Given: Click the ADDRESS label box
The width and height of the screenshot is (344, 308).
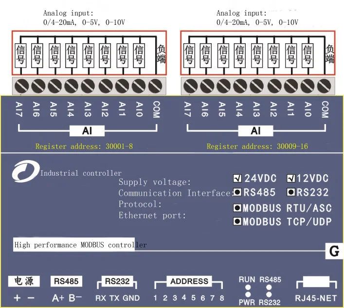Looking at the screenshot, I should [x=189, y=281].
